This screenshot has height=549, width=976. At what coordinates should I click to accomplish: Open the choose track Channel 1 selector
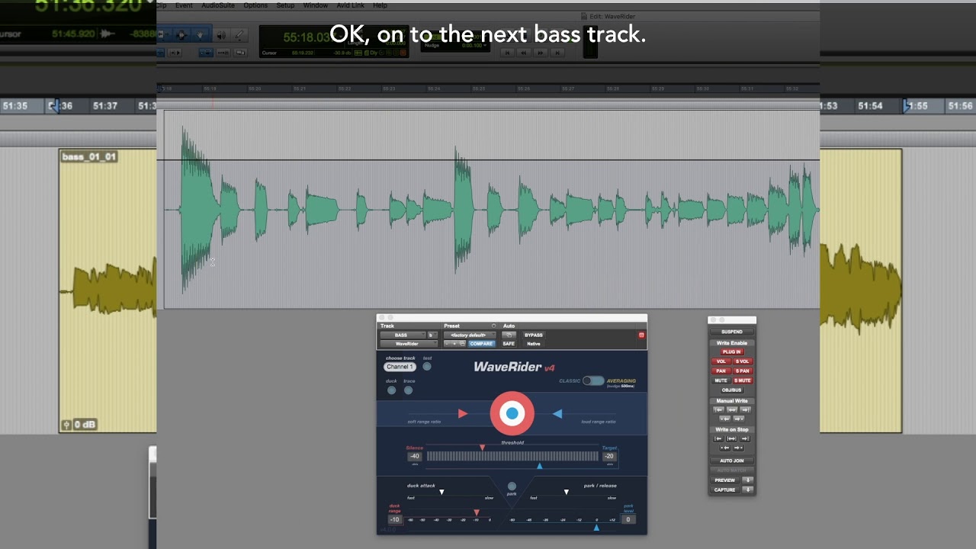[399, 367]
